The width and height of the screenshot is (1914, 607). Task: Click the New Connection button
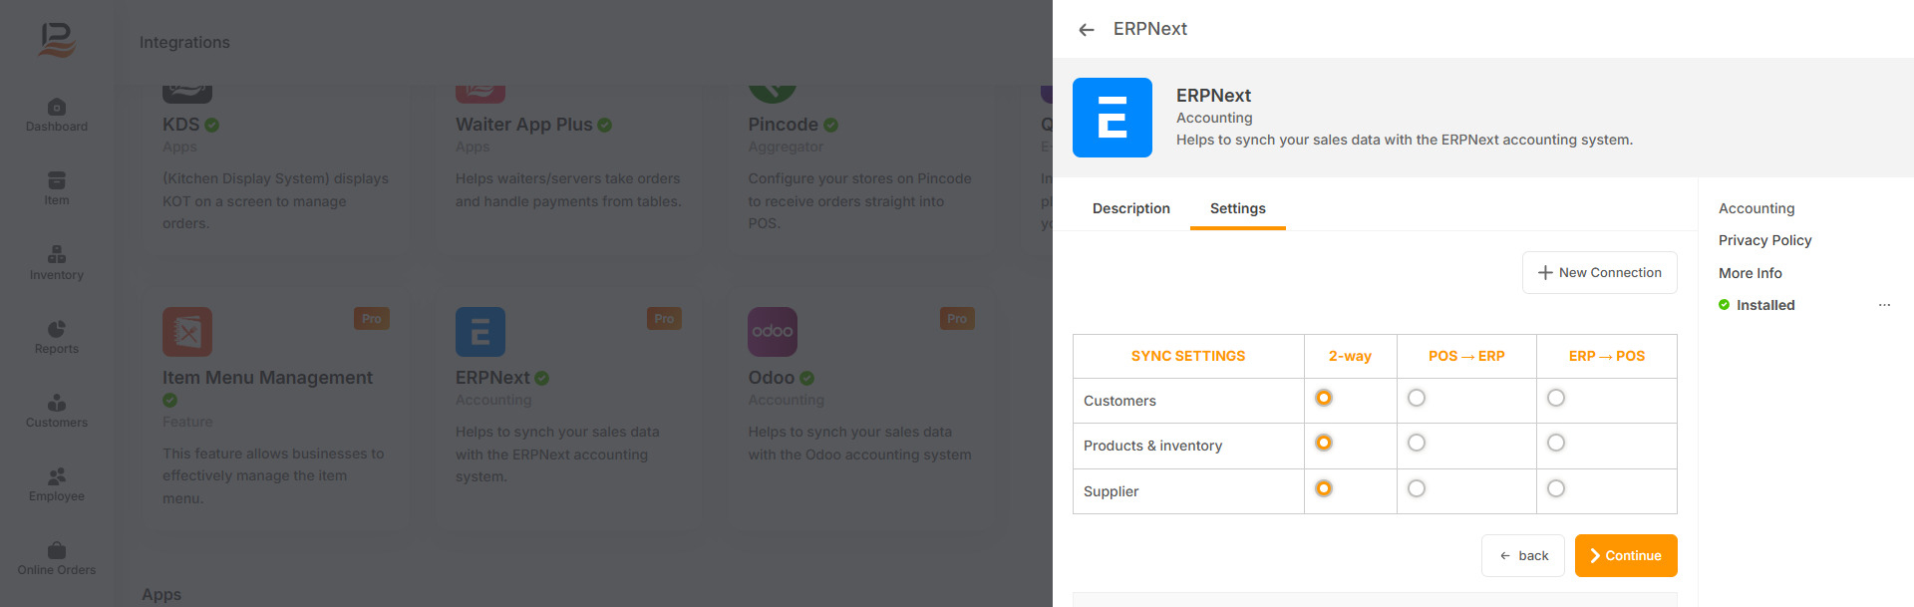(1600, 272)
